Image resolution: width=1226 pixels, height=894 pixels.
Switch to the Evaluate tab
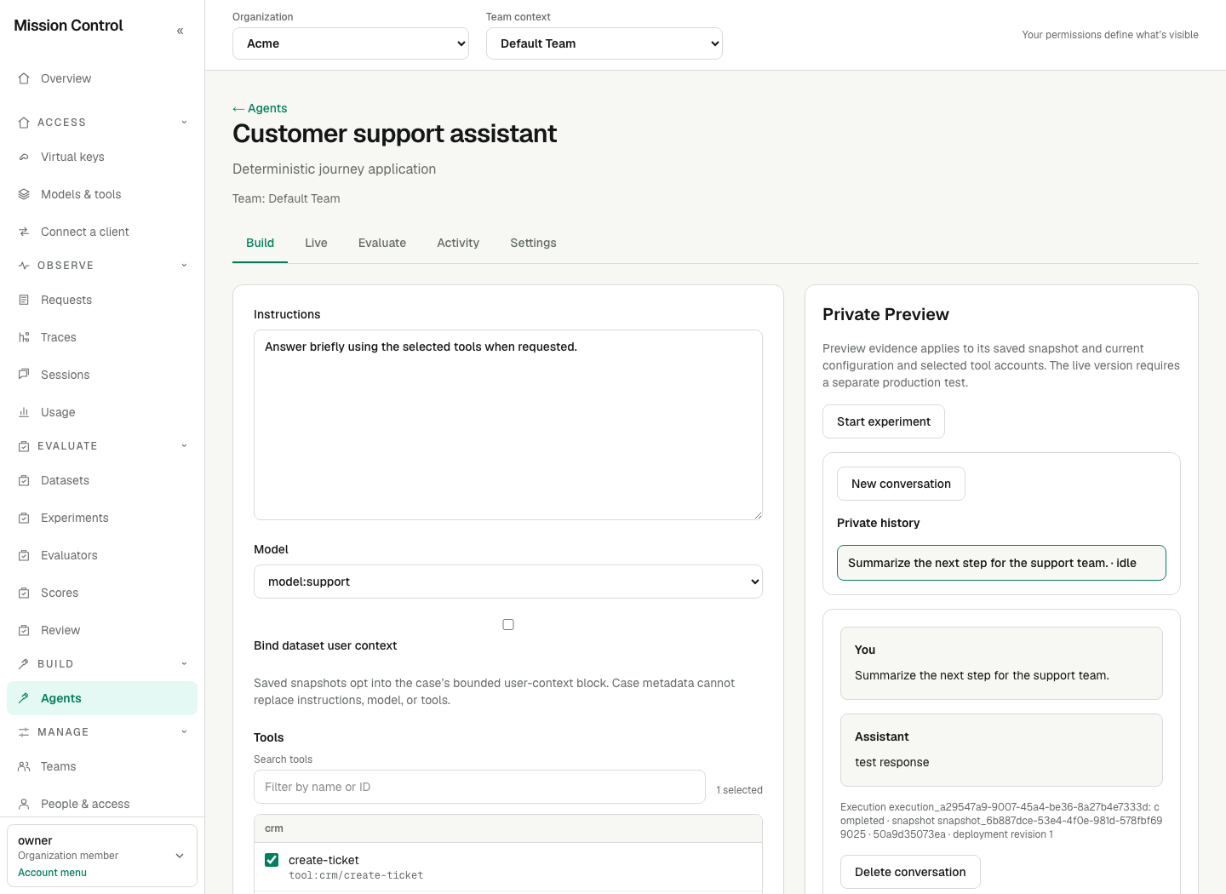382,244
